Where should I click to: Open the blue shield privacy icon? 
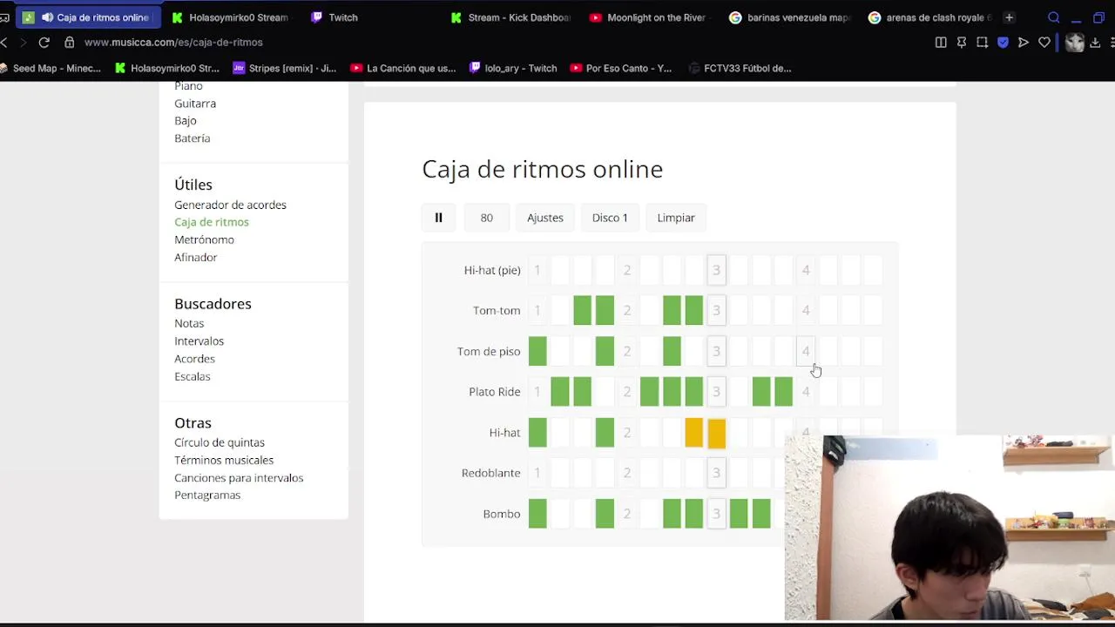click(x=1003, y=42)
